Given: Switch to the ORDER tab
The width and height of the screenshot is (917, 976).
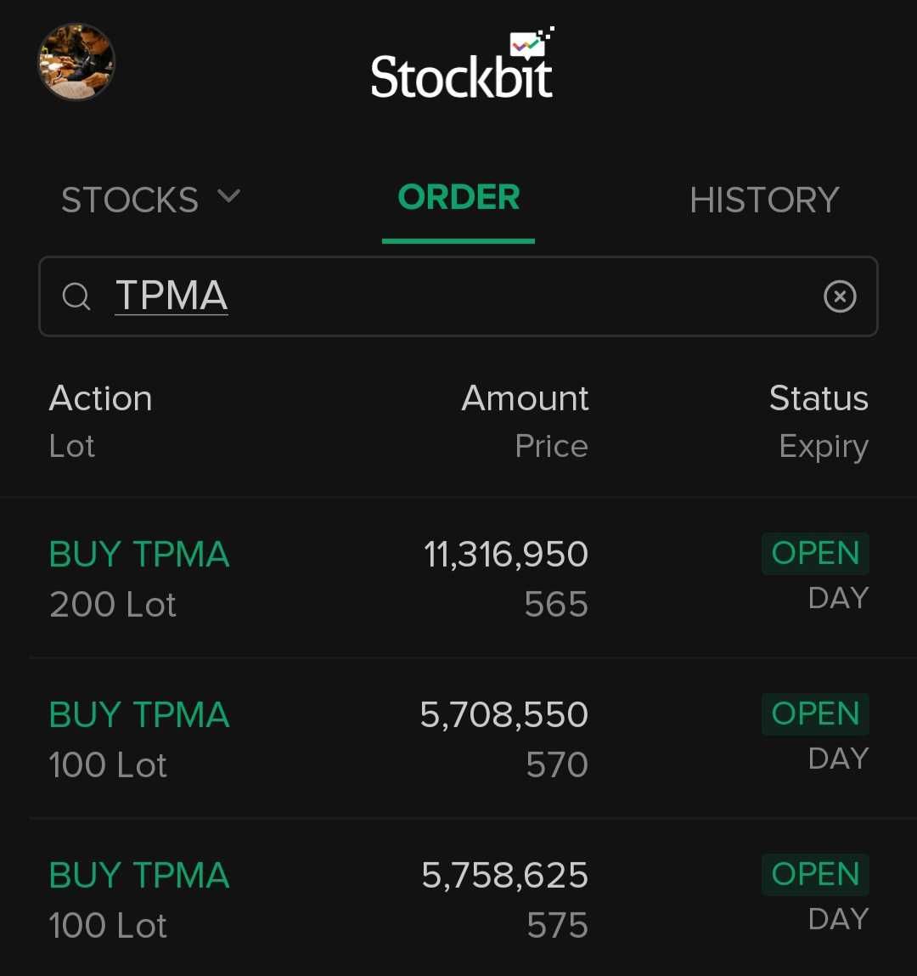Looking at the screenshot, I should click(x=458, y=198).
